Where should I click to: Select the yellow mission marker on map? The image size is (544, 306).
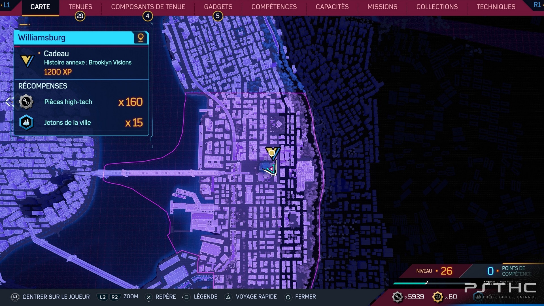[272, 153]
